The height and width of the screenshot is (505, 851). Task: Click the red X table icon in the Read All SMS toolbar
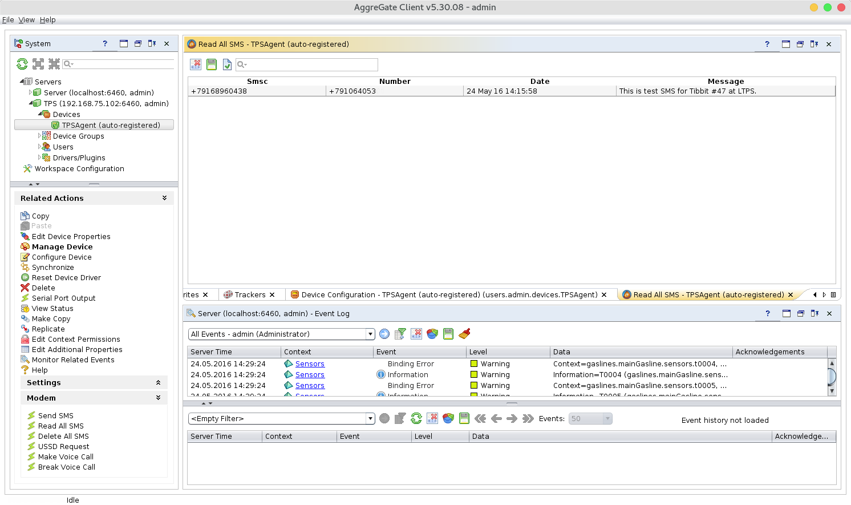coord(196,64)
